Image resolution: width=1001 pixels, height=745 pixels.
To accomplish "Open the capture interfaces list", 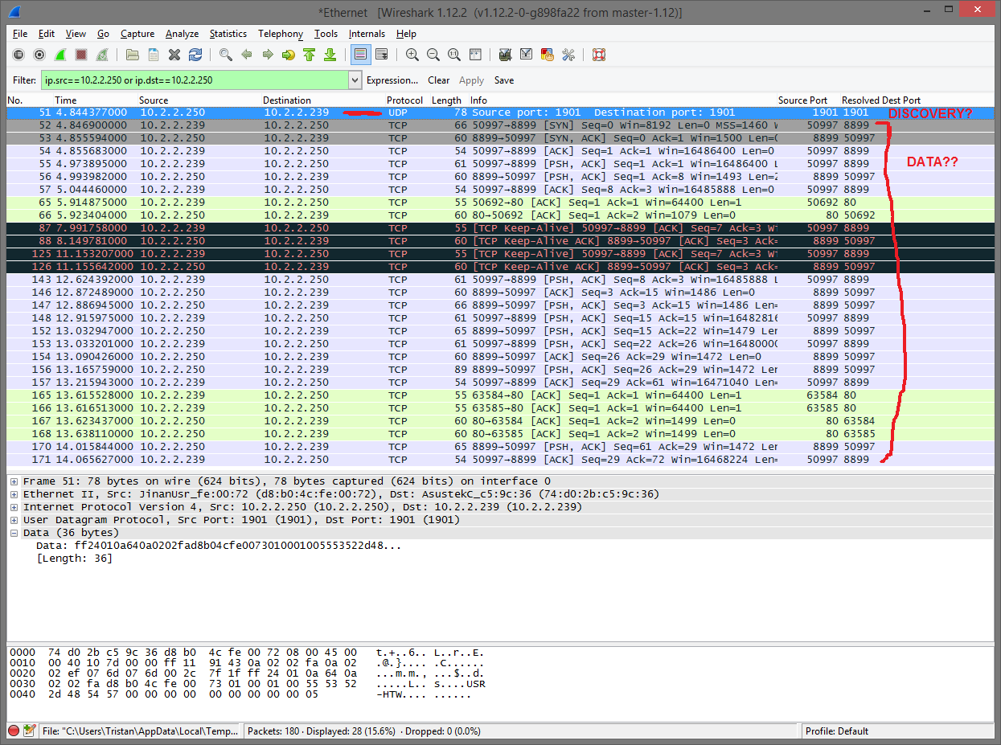I will [x=18, y=55].
